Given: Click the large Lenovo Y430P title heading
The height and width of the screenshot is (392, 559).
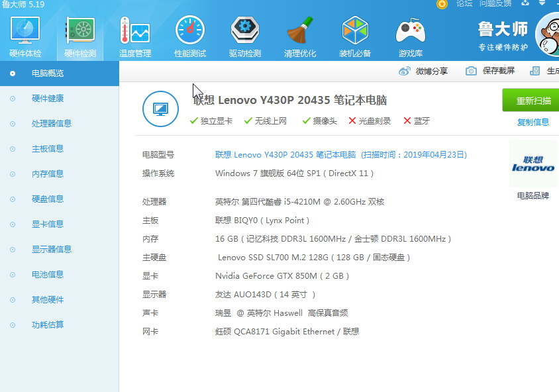Looking at the screenshot, I should (290, 100).
